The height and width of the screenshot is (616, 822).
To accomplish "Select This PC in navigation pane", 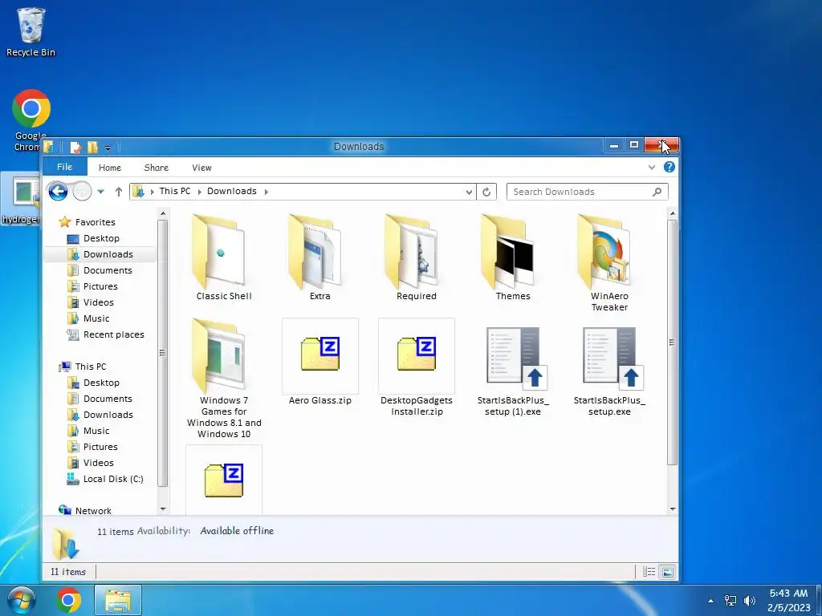I will click(x=90, y=367).
